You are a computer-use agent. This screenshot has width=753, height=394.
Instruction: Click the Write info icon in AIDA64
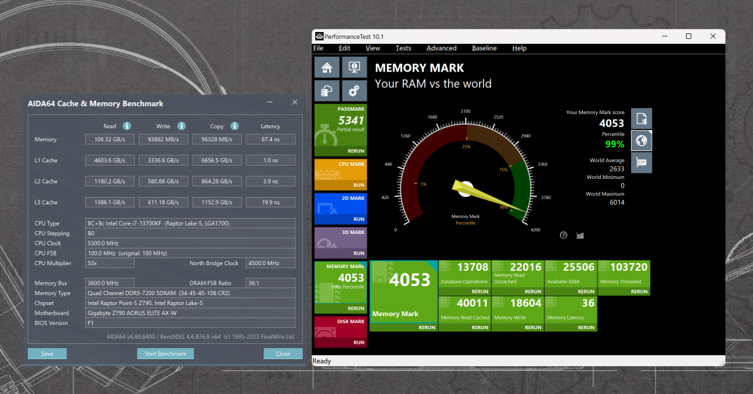(x=181, y=126)
